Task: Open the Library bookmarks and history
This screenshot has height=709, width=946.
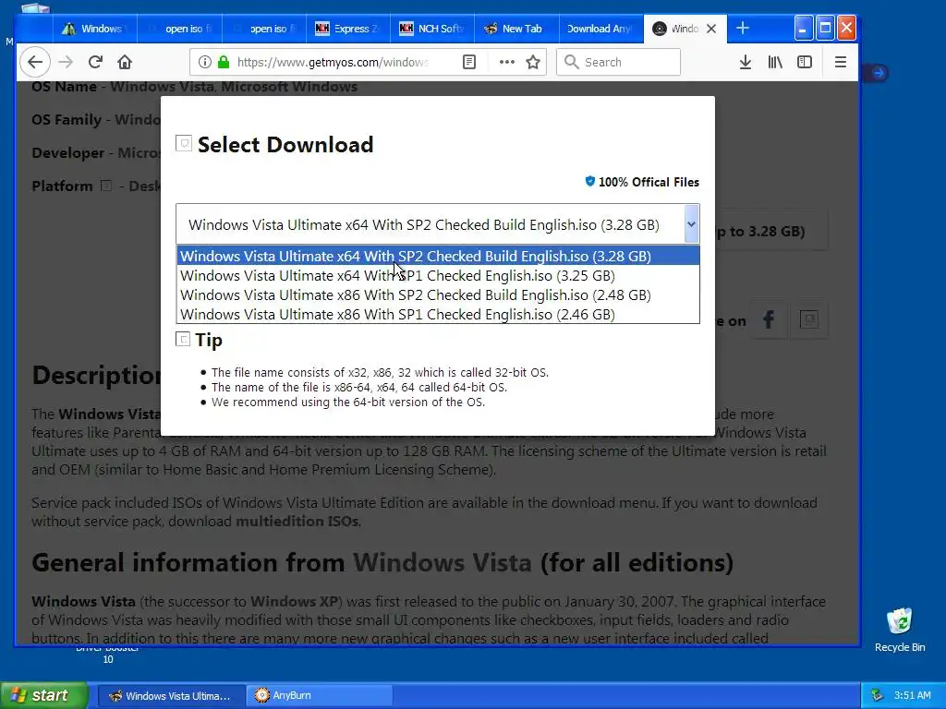Action: (775, 62)
